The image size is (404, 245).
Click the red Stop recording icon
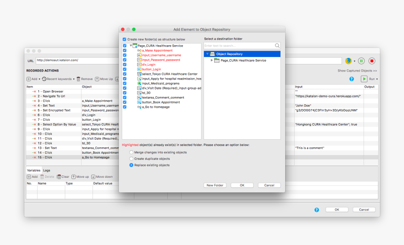tap(372, 61)
